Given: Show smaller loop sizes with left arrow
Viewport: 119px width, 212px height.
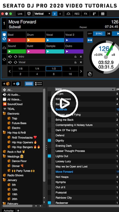Looking at the screenshot, I should coord(10,71).
